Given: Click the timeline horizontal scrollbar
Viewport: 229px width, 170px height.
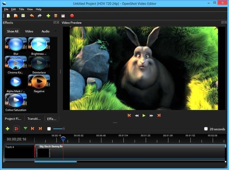Looking at the screenshot, I should pyautogui.click(x=56, y=161).
